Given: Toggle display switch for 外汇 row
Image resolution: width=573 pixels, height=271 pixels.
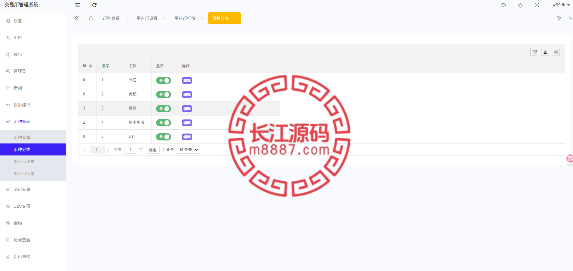Looking at the screenshot, I should [x=164, y=80].
